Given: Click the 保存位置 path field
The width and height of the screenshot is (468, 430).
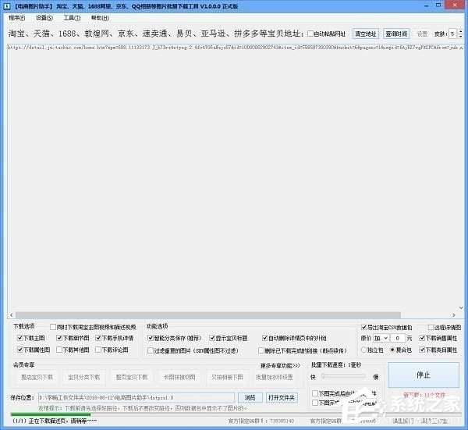Looking at the screenshot, I should [136, 398].
